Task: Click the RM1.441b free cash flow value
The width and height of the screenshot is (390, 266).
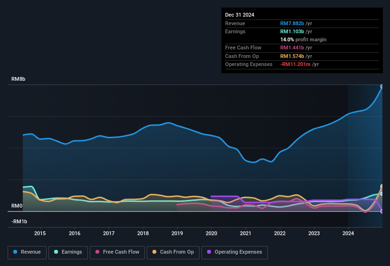Action: point(292,47)
